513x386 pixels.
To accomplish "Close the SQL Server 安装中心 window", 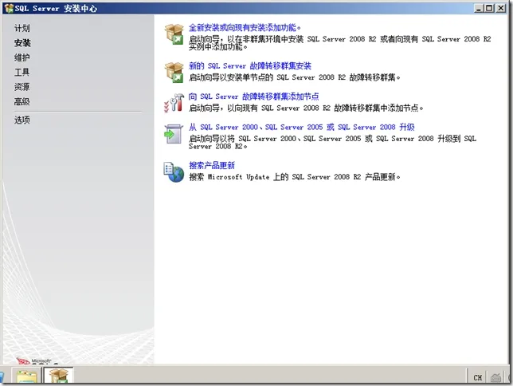I will tap(500, 8).
